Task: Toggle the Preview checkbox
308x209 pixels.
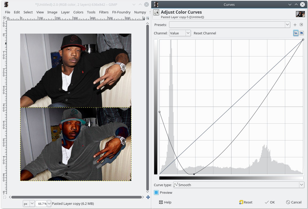Action: click(156, 192)
